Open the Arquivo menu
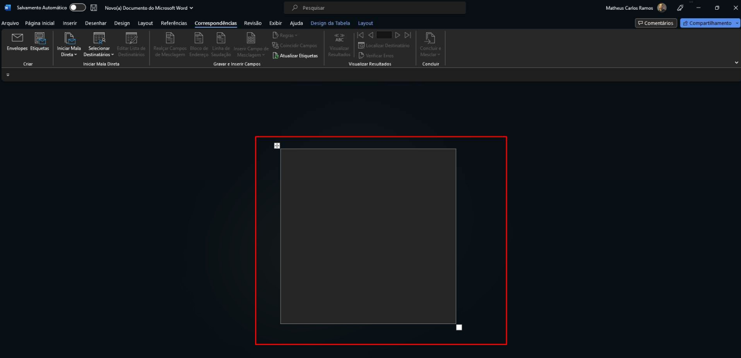741x358 pixels. tap(10, 23)
